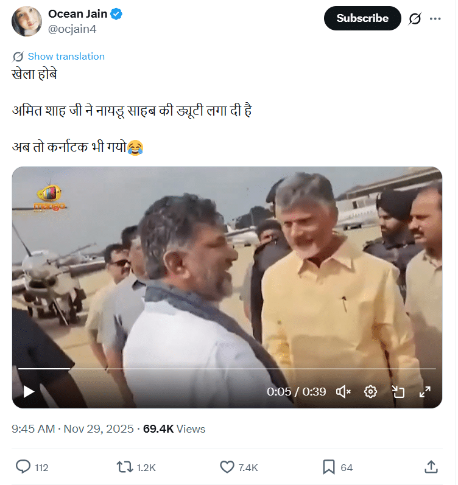The height and width of the screenshot is (485, 458).
Task: Click Show translation link
Action: click(x=66, y=56)
